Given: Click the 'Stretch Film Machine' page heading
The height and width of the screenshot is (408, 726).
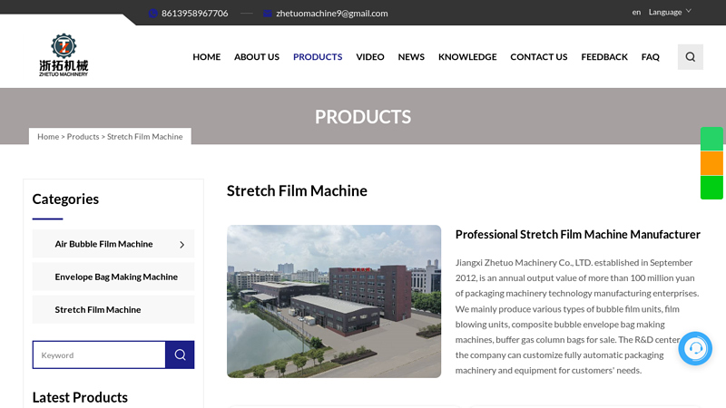Looking at the screenshot, I should pyautogui.click(x=297, y=190).
